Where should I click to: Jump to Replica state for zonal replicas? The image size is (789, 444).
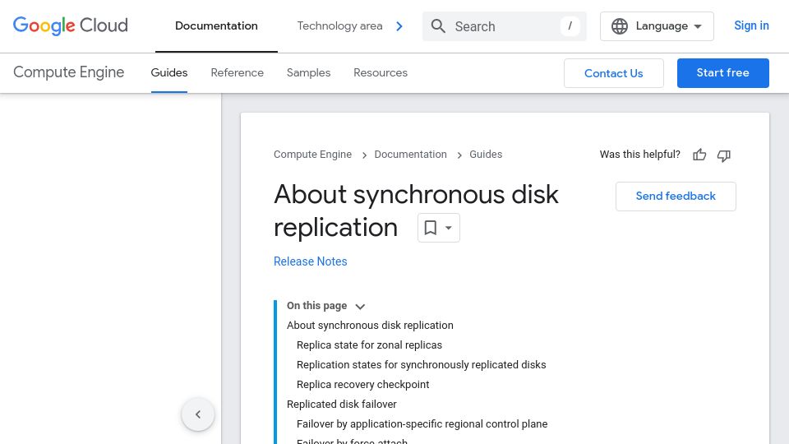click(x=369, y=345)
